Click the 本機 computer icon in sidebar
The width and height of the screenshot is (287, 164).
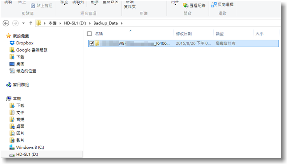coord(8,99)
